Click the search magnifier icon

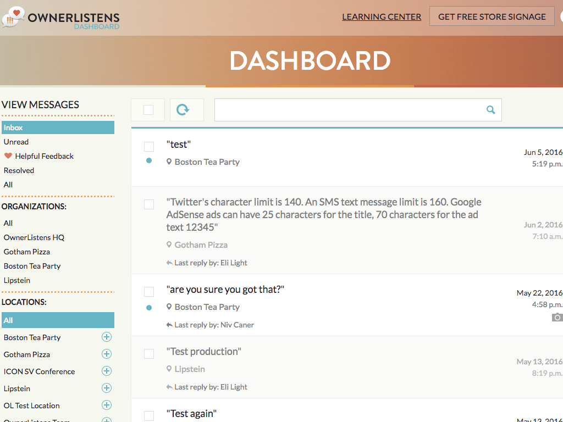(490, 110)
